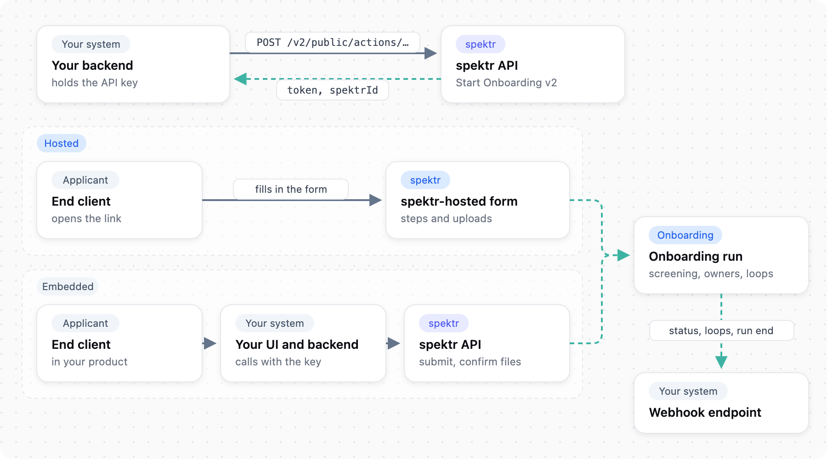Click the 'Your system' badge above 'Your UI and backend'
Image resolution: width=827 pixels, height=459 pixels.
[275, 323]
